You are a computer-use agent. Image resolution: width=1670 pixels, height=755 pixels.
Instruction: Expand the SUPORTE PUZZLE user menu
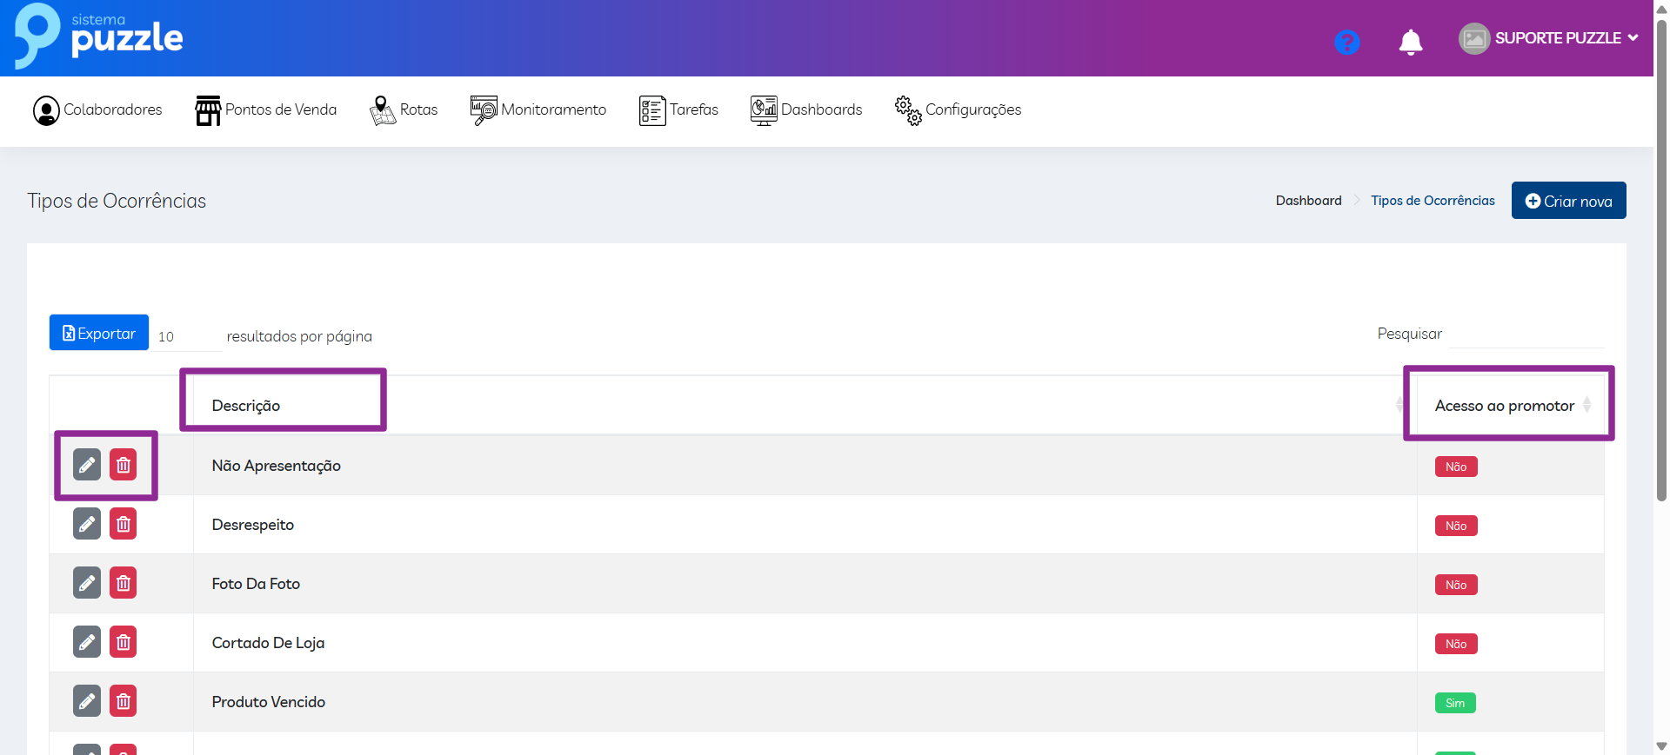1548,38
